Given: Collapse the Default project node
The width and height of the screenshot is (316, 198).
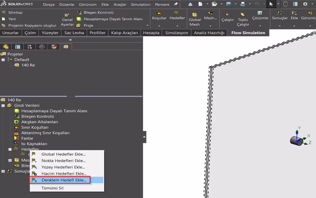Looking at the screenshot, I should [x=3, y=60].
